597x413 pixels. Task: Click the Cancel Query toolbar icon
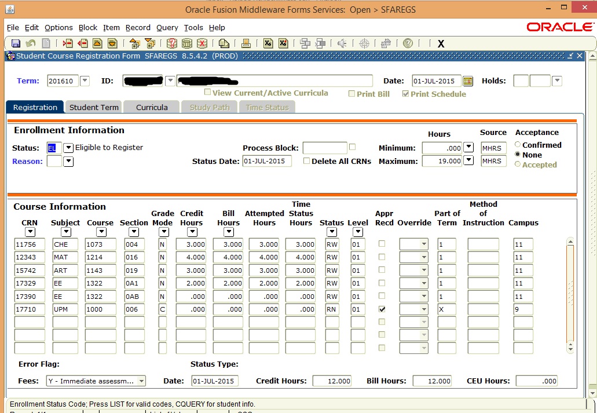(202, 43)
